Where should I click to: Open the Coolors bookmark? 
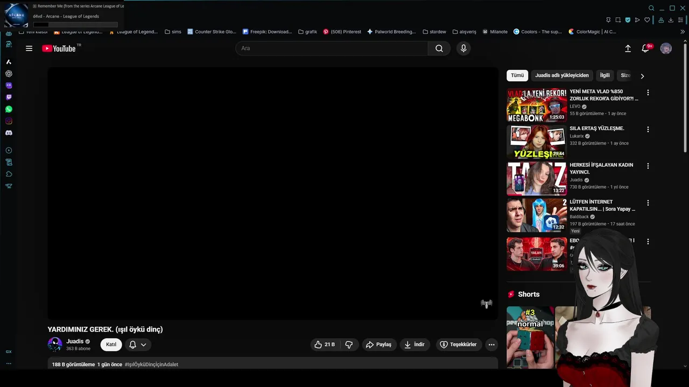(537, 32)
